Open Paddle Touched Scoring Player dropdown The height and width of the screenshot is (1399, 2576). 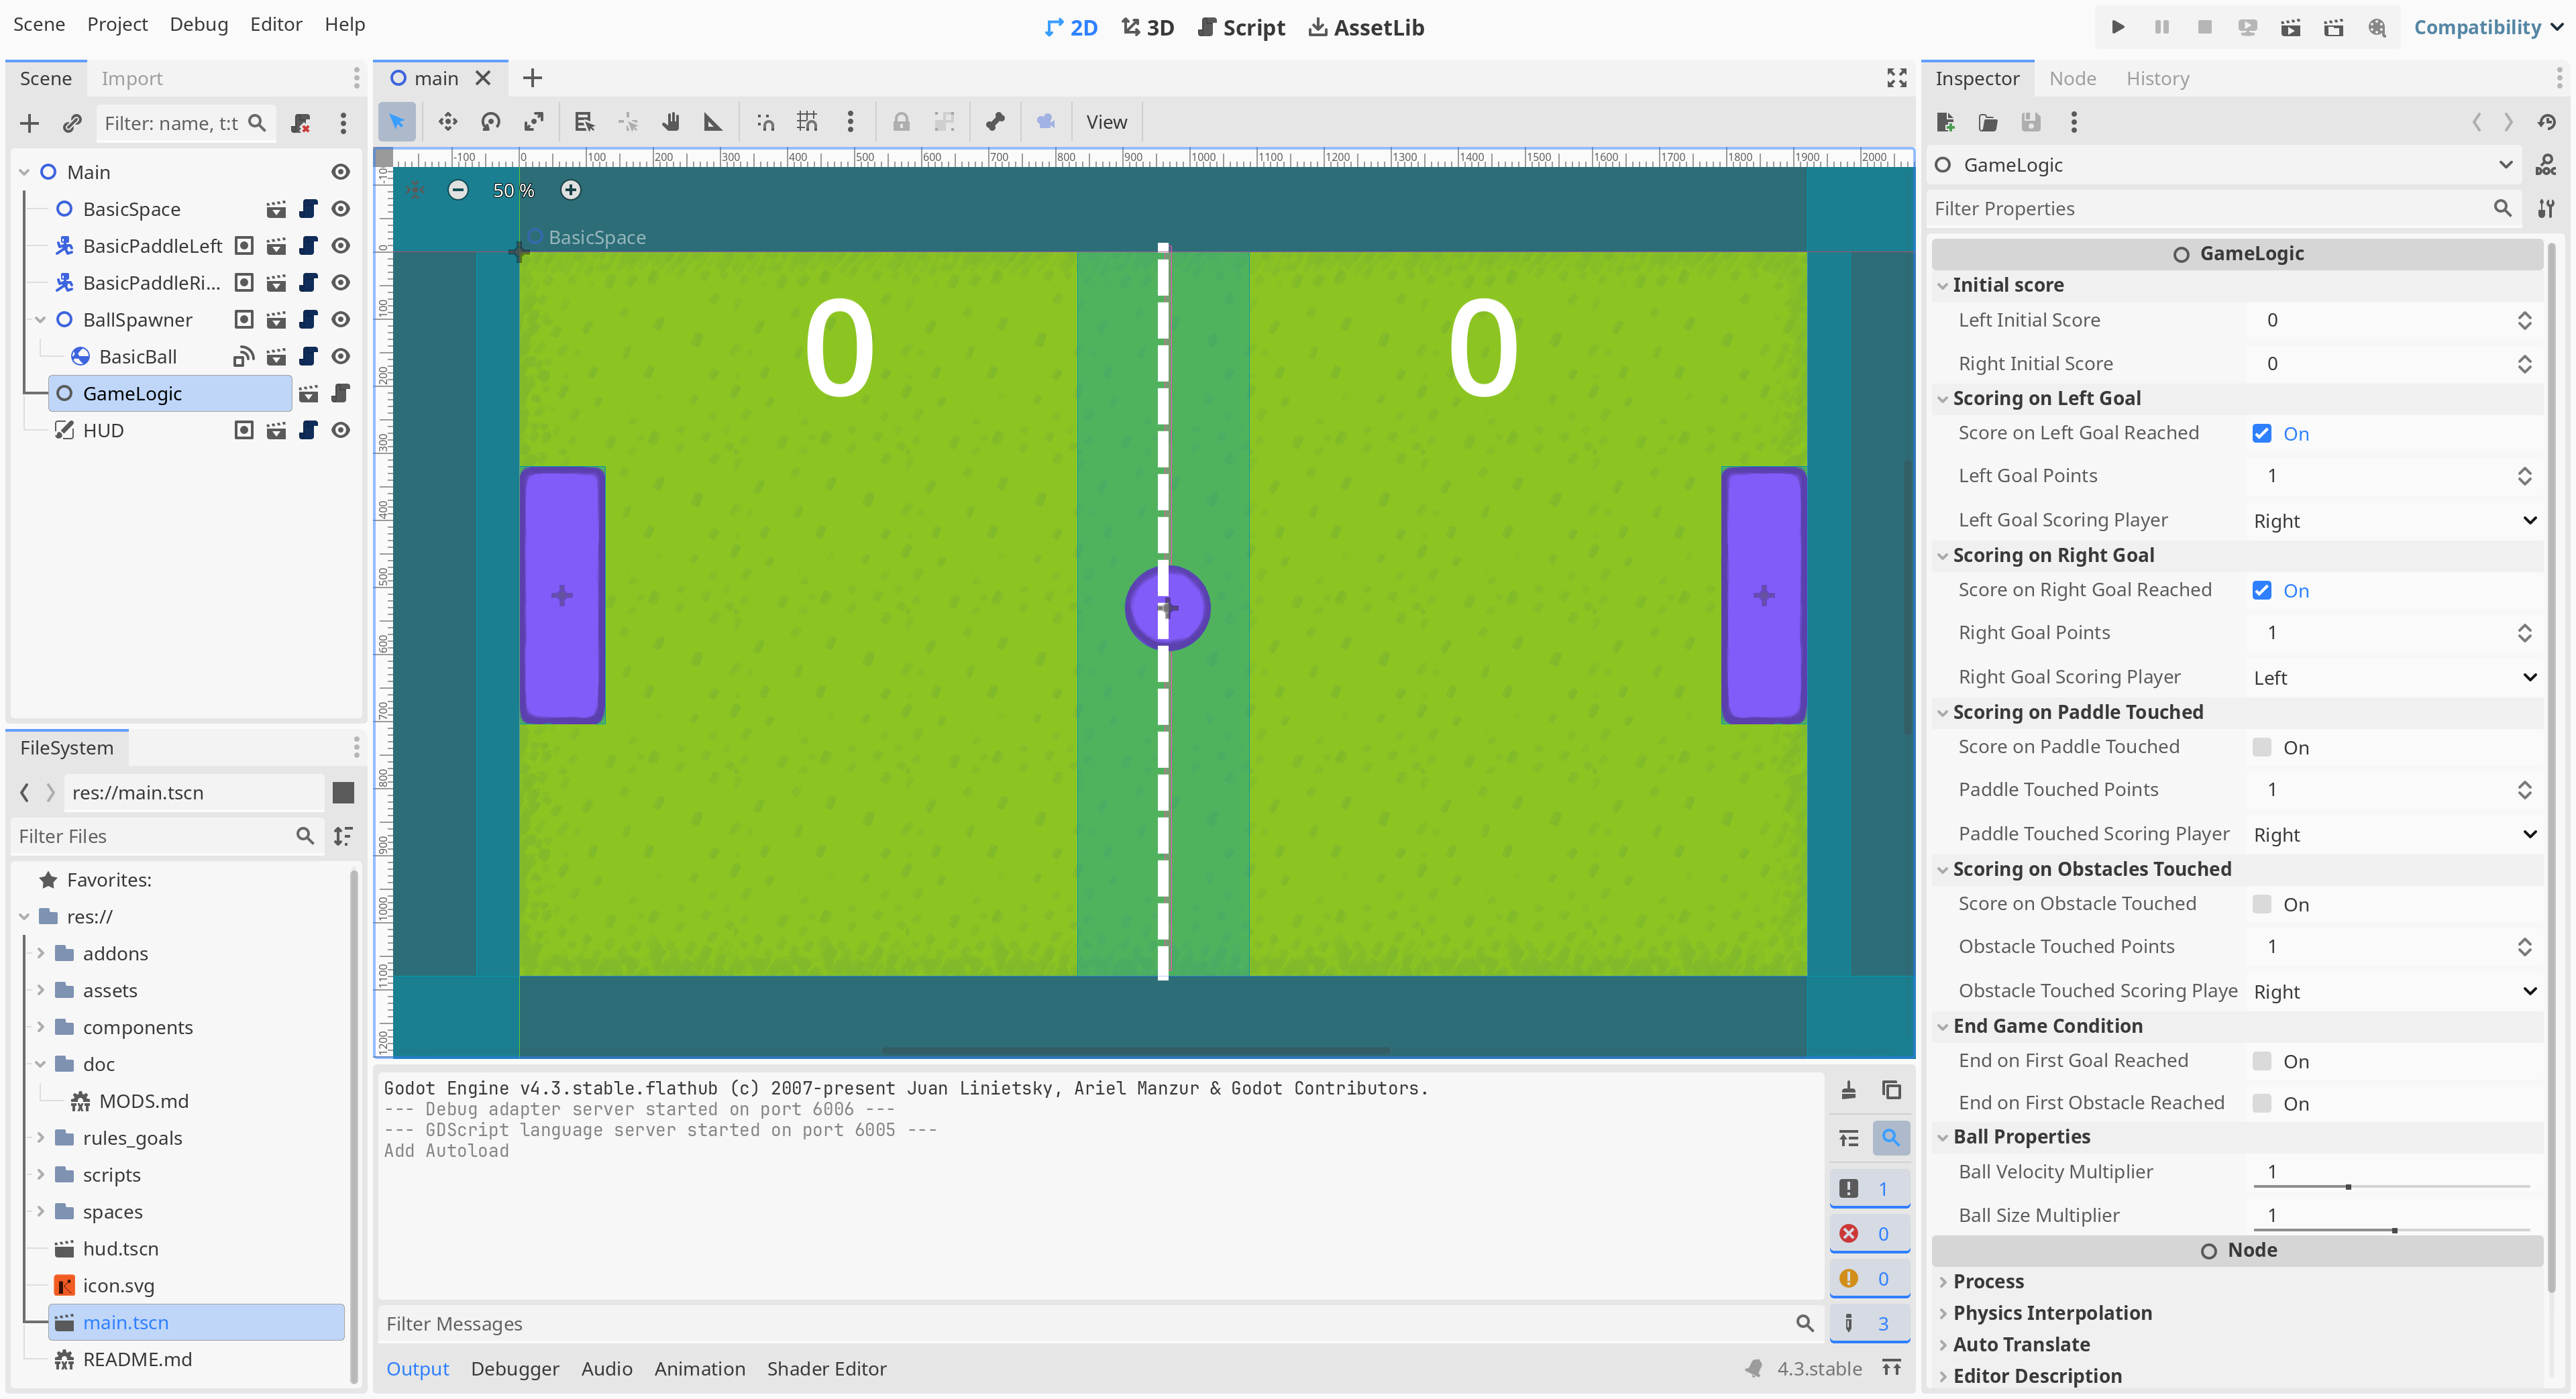[x=2394, y=835]
